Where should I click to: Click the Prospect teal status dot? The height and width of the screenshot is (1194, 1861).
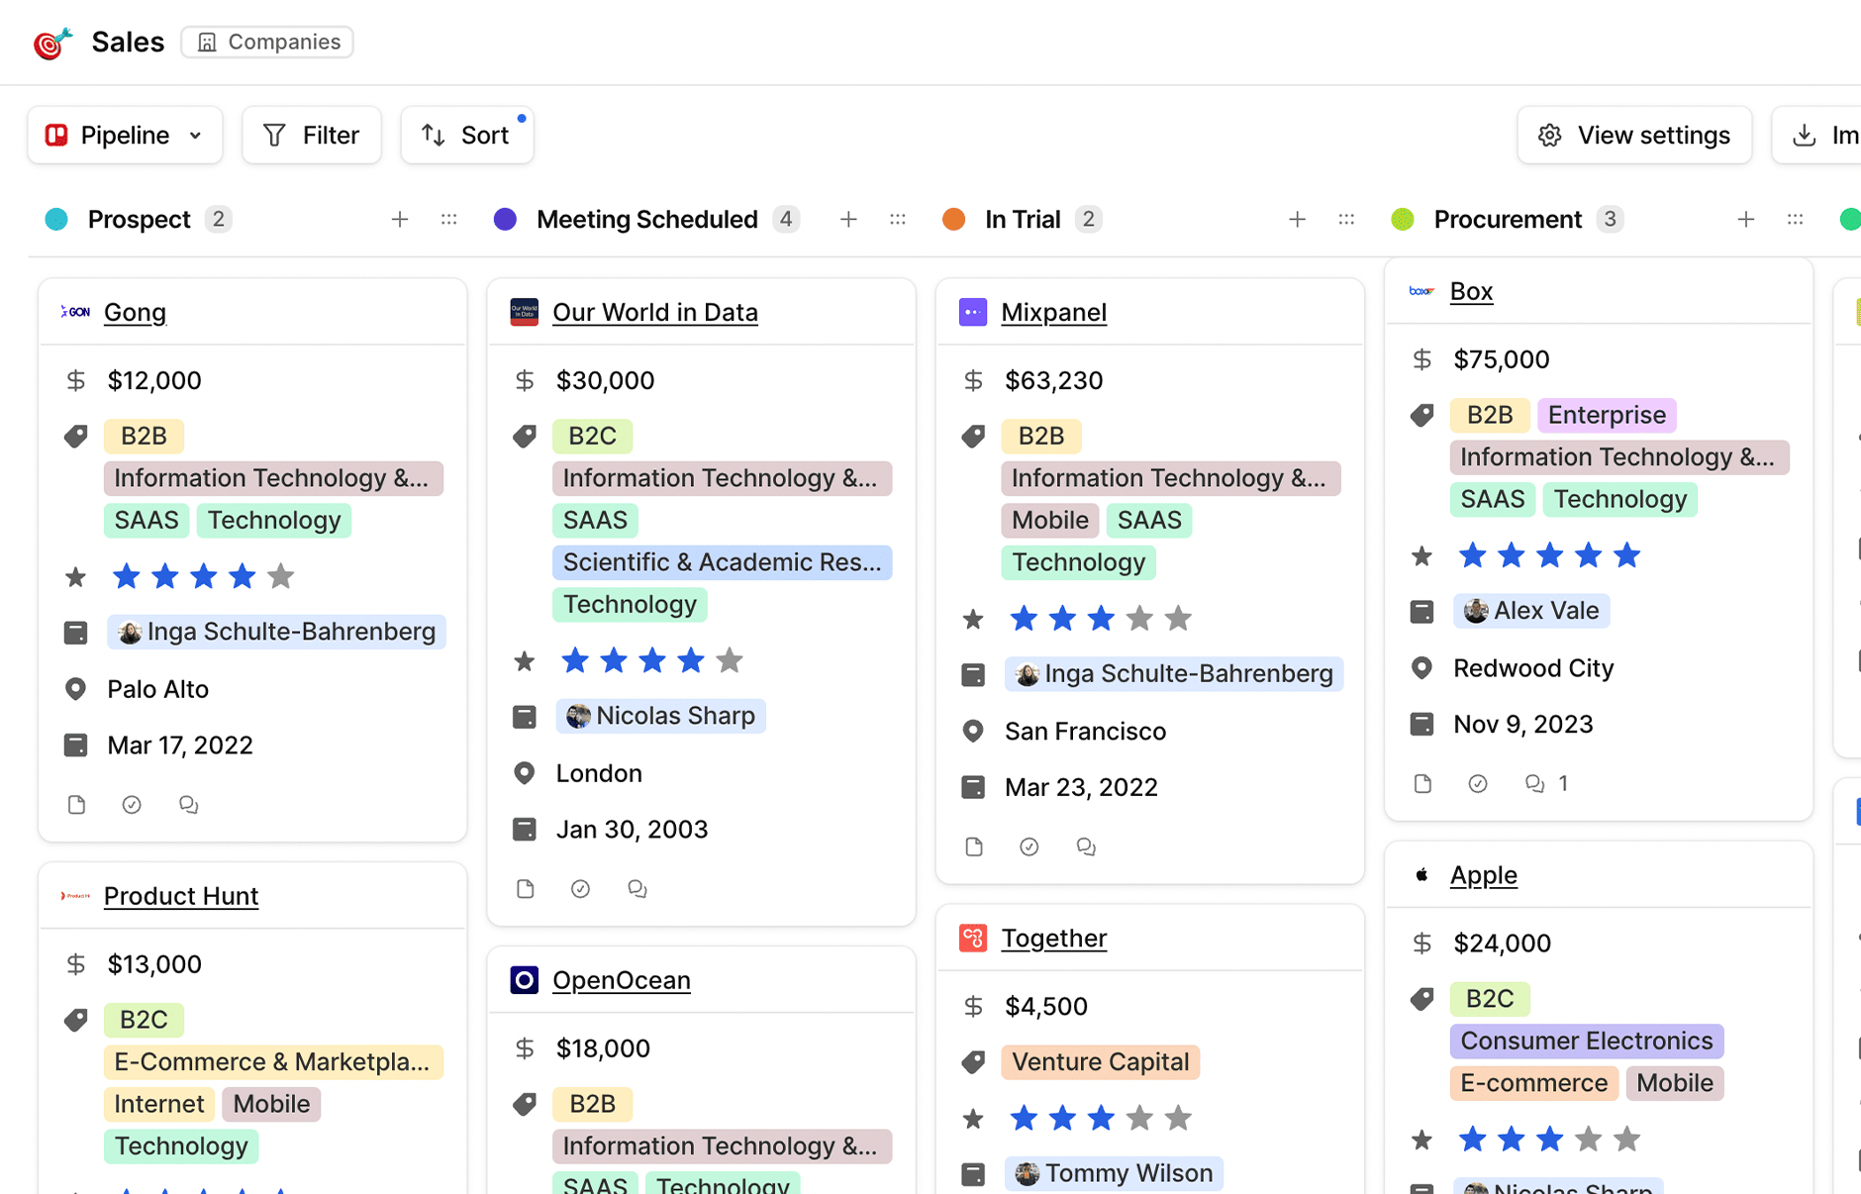56,219
